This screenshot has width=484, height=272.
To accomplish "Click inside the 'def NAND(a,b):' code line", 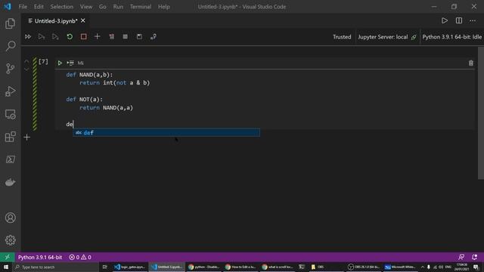I will coord(89,75).
